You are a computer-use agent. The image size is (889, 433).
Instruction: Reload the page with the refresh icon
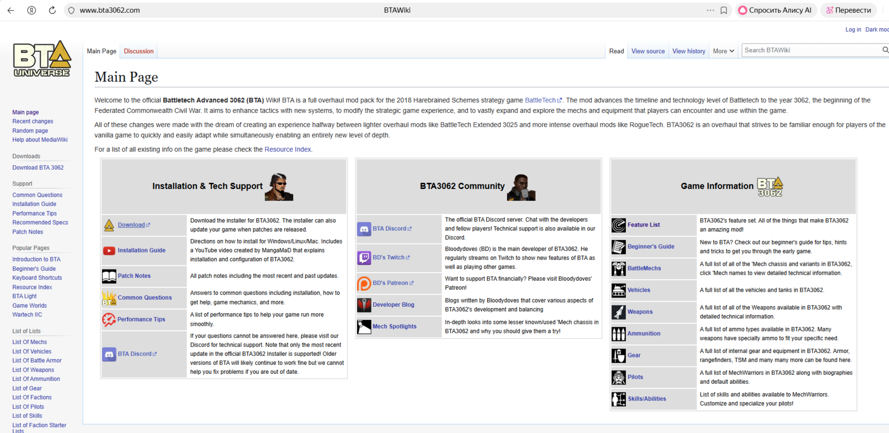53,10
